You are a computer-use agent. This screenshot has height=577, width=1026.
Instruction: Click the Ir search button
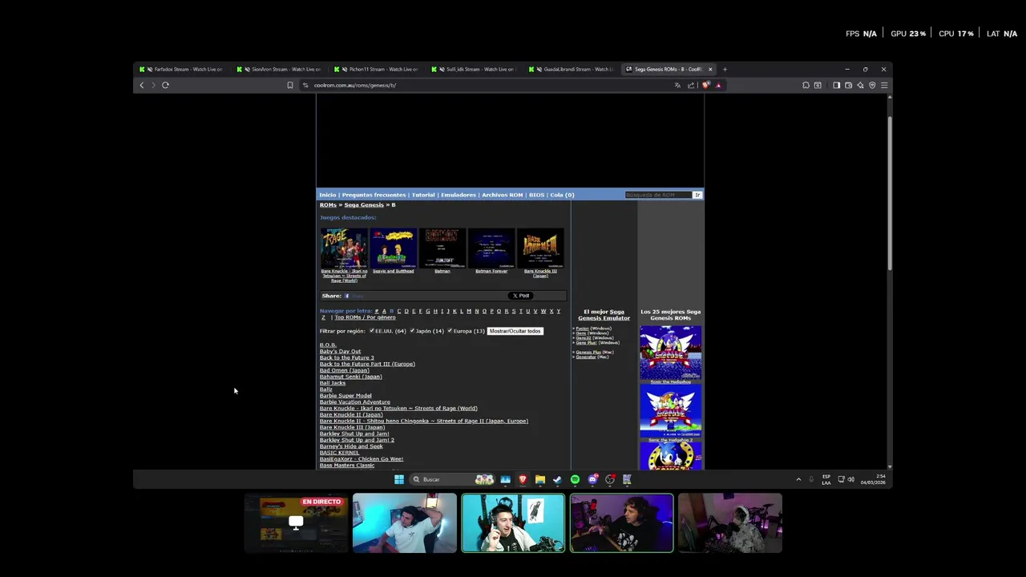(x=697, y=195)
